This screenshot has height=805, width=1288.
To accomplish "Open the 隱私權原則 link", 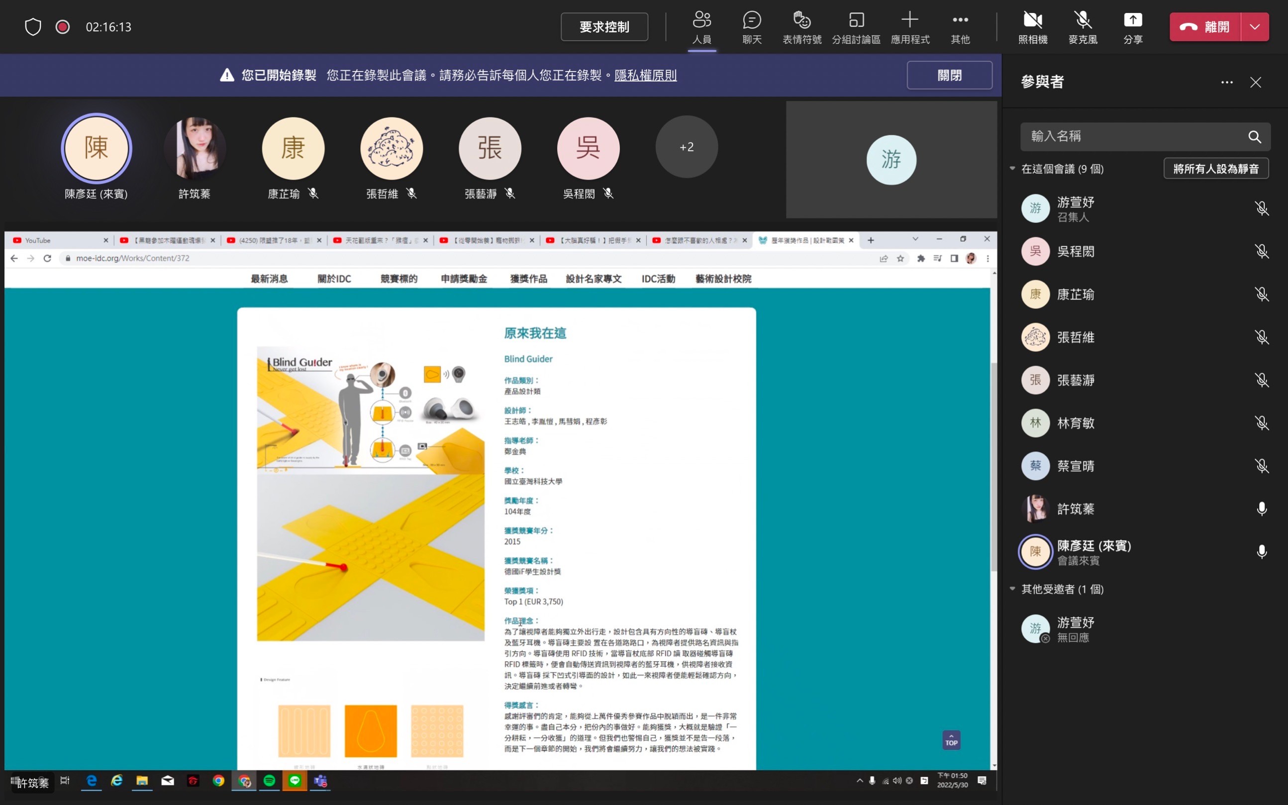I will [x=645, y=75].
